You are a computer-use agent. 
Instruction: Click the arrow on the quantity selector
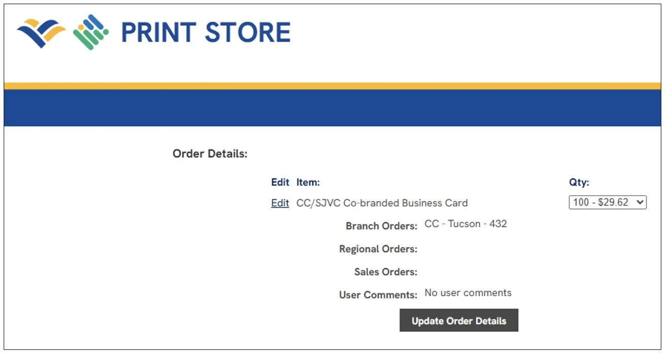(x=640, y=202)
